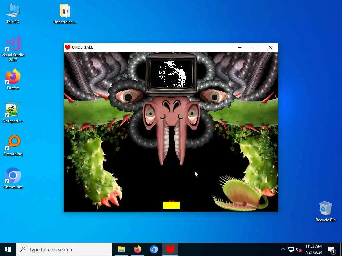Open Chromium from the taskbar
This screenshot has width=342, height=256.
point(154,249)
